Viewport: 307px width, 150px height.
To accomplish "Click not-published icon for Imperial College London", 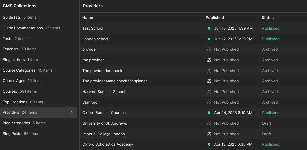I will (x=209, y=134).
